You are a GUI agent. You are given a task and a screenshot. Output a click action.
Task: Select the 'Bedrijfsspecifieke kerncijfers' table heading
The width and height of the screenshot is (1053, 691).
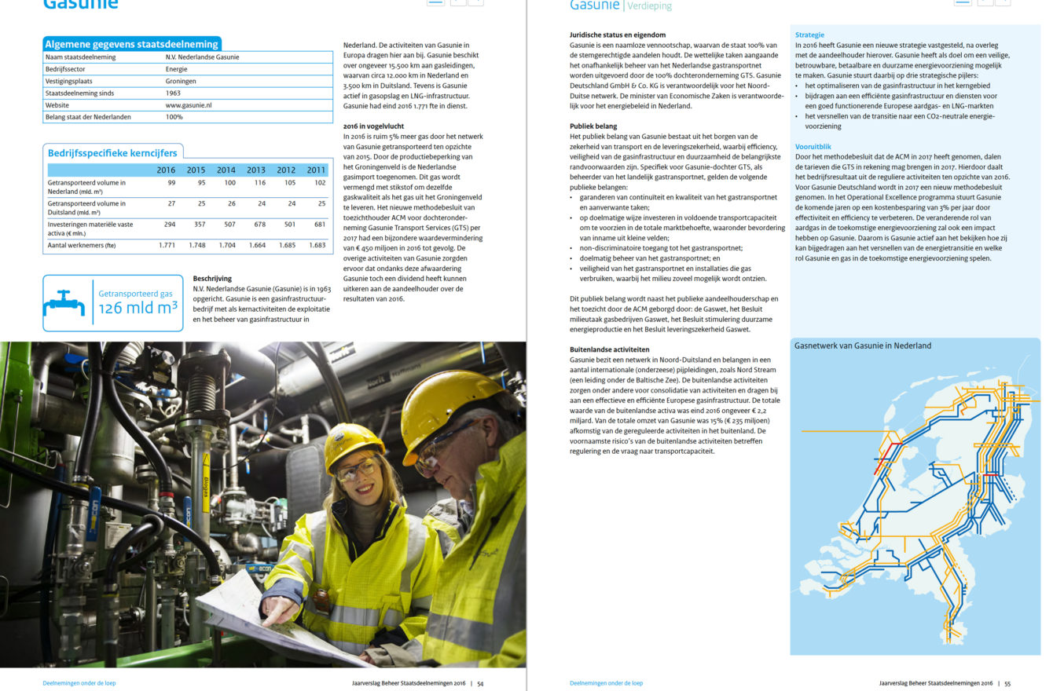[x=113, y=152]
